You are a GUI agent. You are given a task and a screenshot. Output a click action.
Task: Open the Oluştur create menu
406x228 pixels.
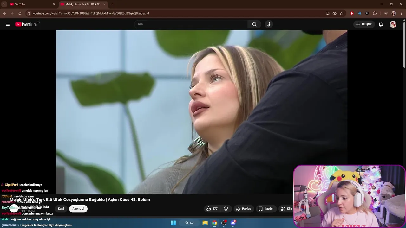364,24
